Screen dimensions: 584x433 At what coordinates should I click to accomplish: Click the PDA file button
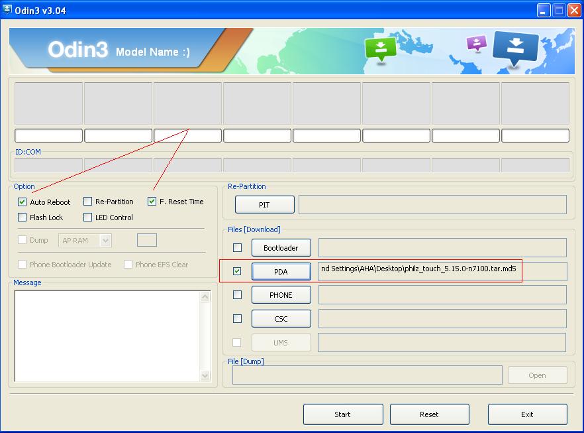point(281,271)
